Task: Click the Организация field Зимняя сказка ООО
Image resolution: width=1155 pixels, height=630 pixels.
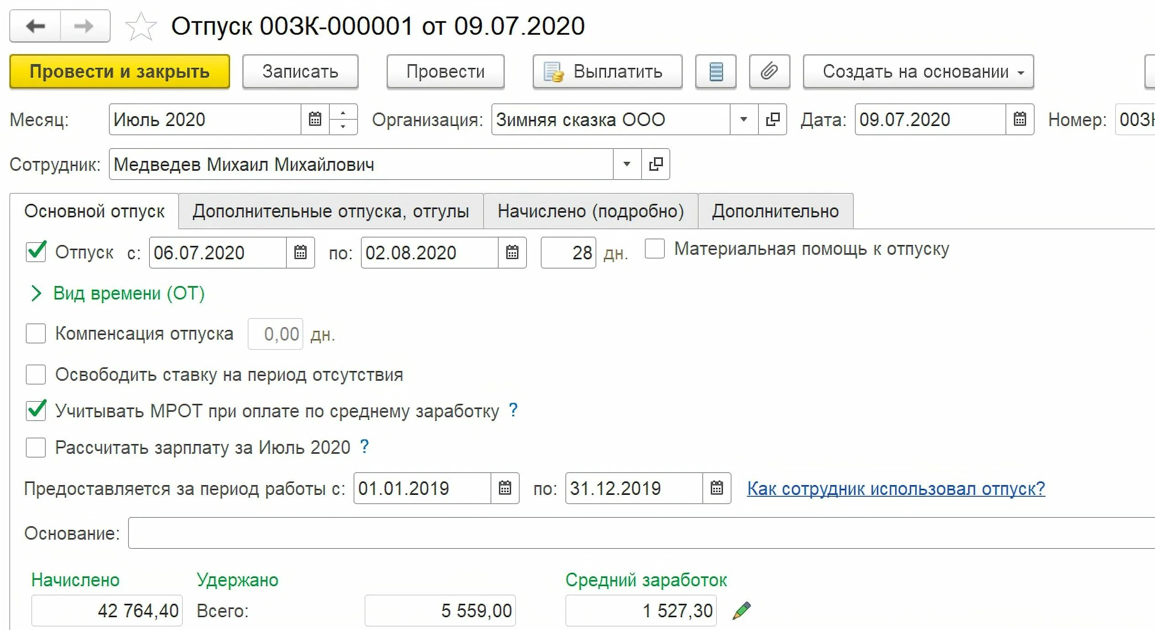Action: (x=611, y=119)
